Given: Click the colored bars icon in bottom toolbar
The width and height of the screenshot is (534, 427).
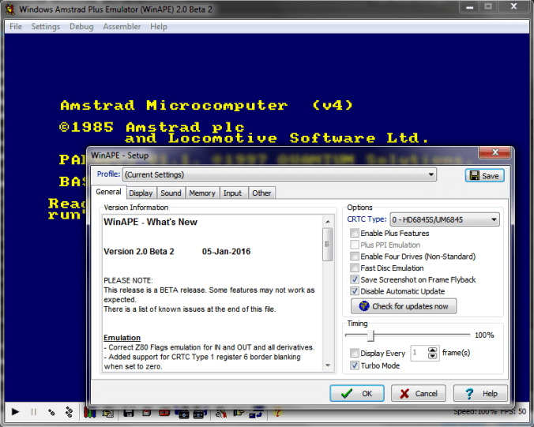Looking at the screenshot, I should [91, 413].
